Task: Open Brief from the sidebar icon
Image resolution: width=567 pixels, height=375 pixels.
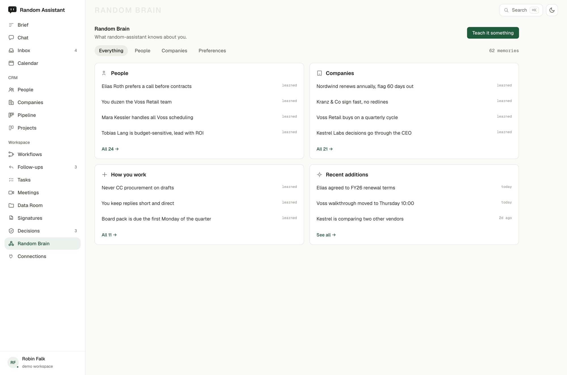Action: pyautogui.click(x=11, y=25)
